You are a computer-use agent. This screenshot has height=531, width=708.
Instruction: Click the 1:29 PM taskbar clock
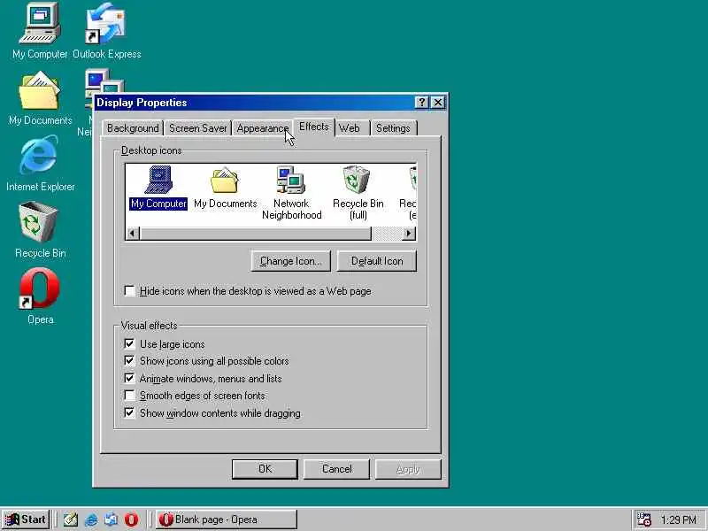pyautogui.click(x=678, y=519)
